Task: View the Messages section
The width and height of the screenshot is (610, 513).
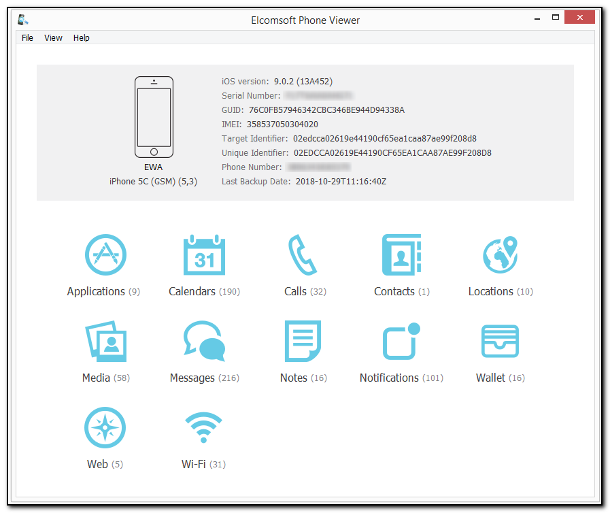Action: tap(203, 341)
